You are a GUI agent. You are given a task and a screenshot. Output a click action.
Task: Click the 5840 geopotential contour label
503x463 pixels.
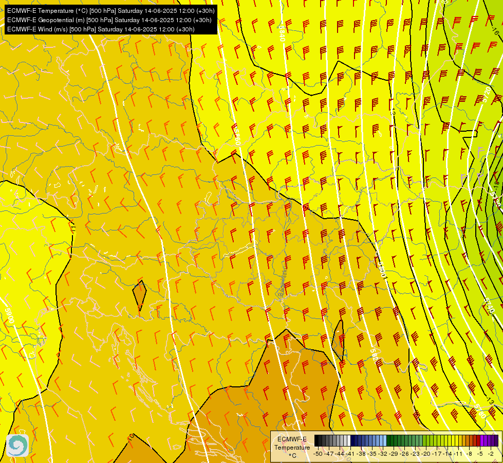tap(282, 33)
